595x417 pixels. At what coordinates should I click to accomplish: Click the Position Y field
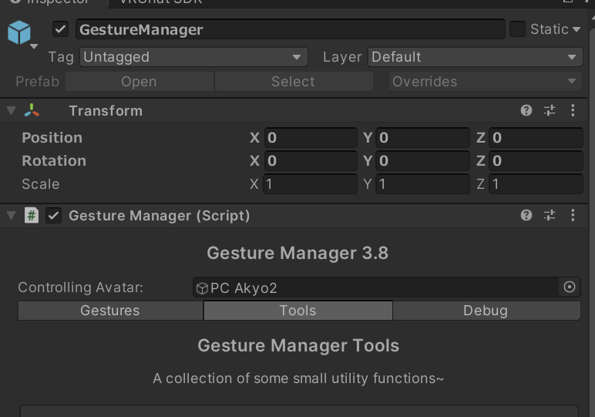click(422, 137)
